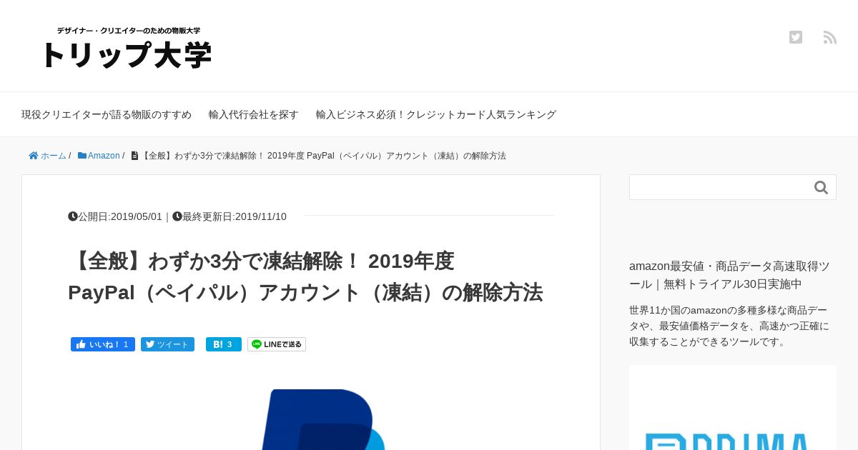Click article title 【全般】わずか3分で凍結解除！
Screen dimensions: 858x450
[x=305, y=276]
